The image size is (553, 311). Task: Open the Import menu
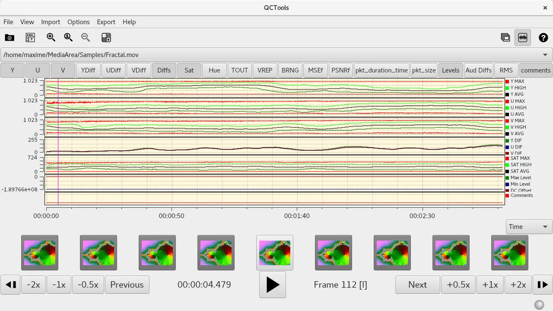pos(51,22)
